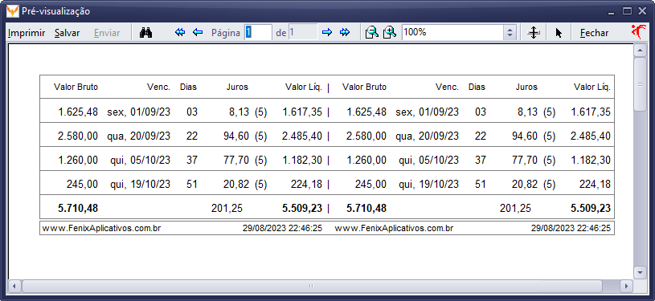This screenshot has height=301, width=655.
Task: Click the disabled Enviar item
Action: pyautogui.click(x=107, y=33)
